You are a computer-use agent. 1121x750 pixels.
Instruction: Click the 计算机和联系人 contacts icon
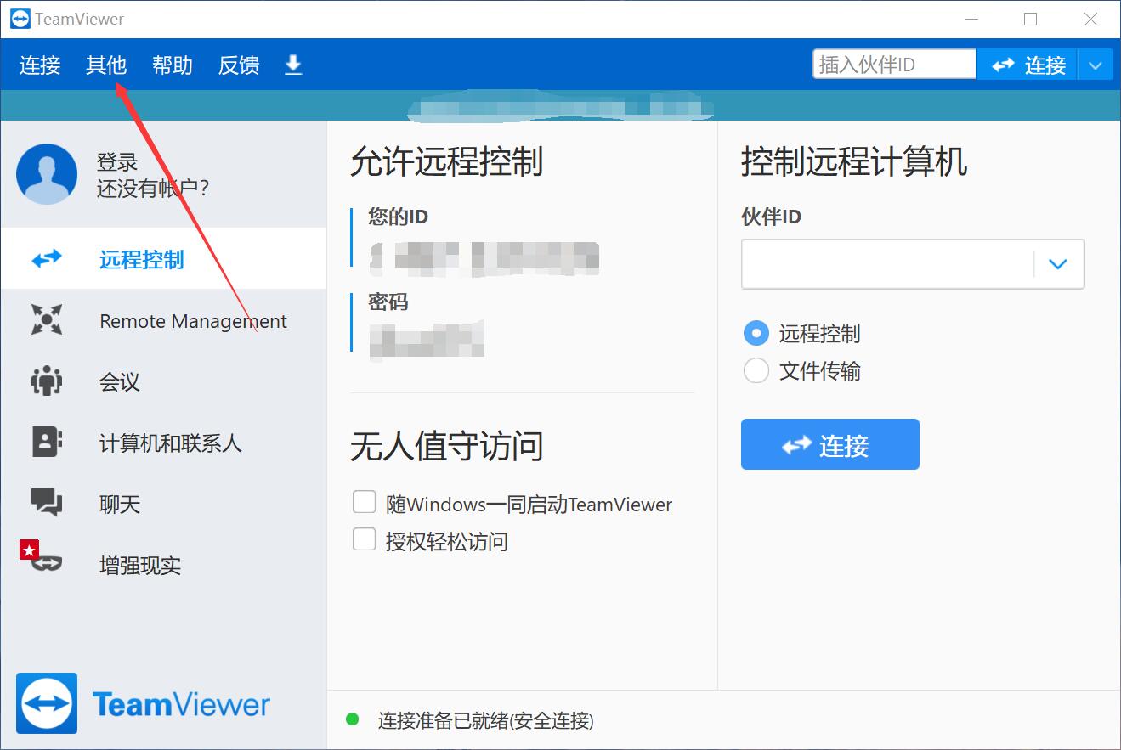tap(47, 442)
